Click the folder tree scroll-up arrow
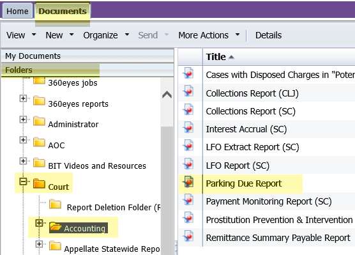Screen dimensions: 355x255 coord(167,95)
